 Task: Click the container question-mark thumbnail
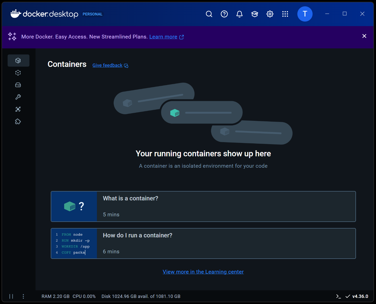pos(74,206)
